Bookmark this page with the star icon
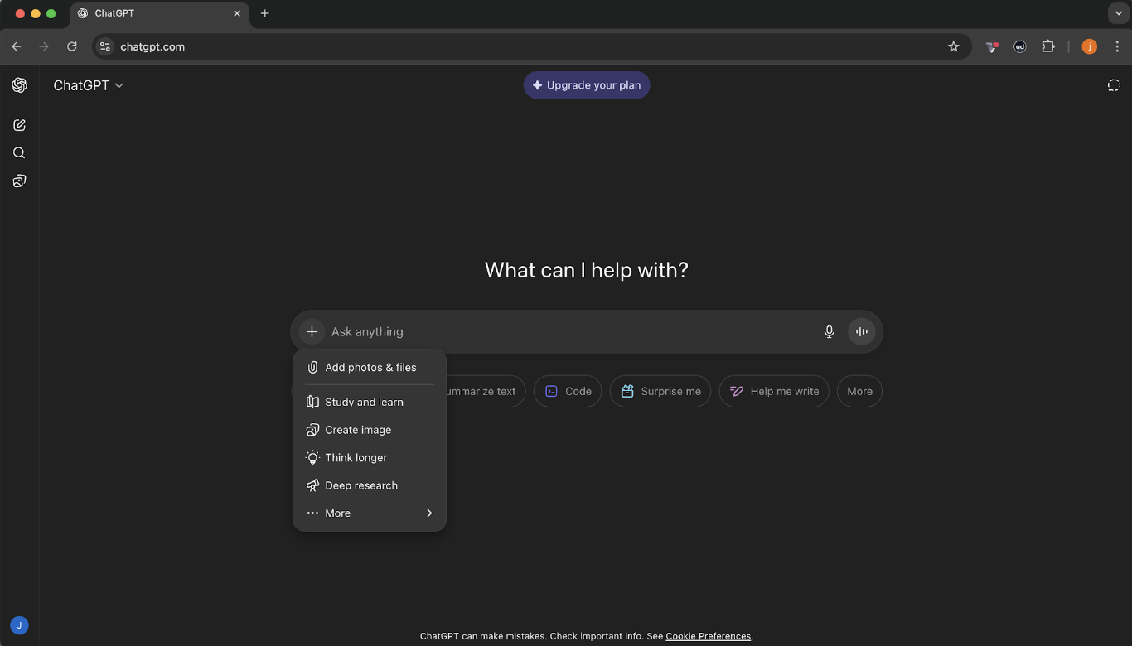This screenshot has width=1132, height=646. (x=954, y=46)
